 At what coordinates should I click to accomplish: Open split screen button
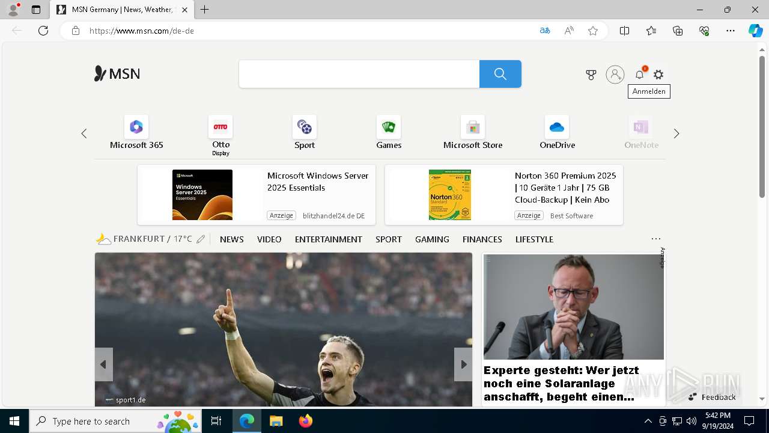[625, 31]
